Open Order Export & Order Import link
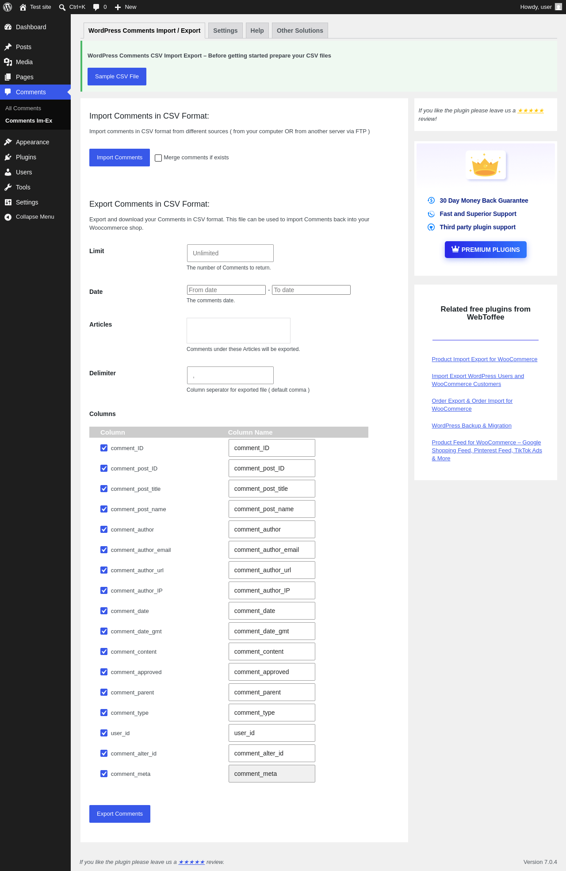 point(472,405)
